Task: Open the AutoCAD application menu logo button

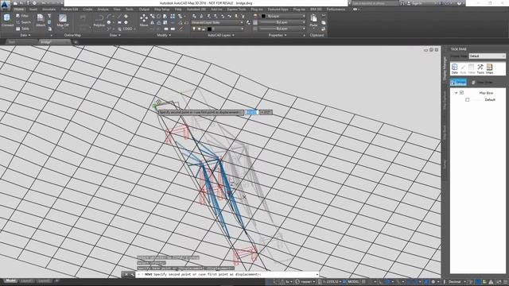Action: (x=6, y=5)
